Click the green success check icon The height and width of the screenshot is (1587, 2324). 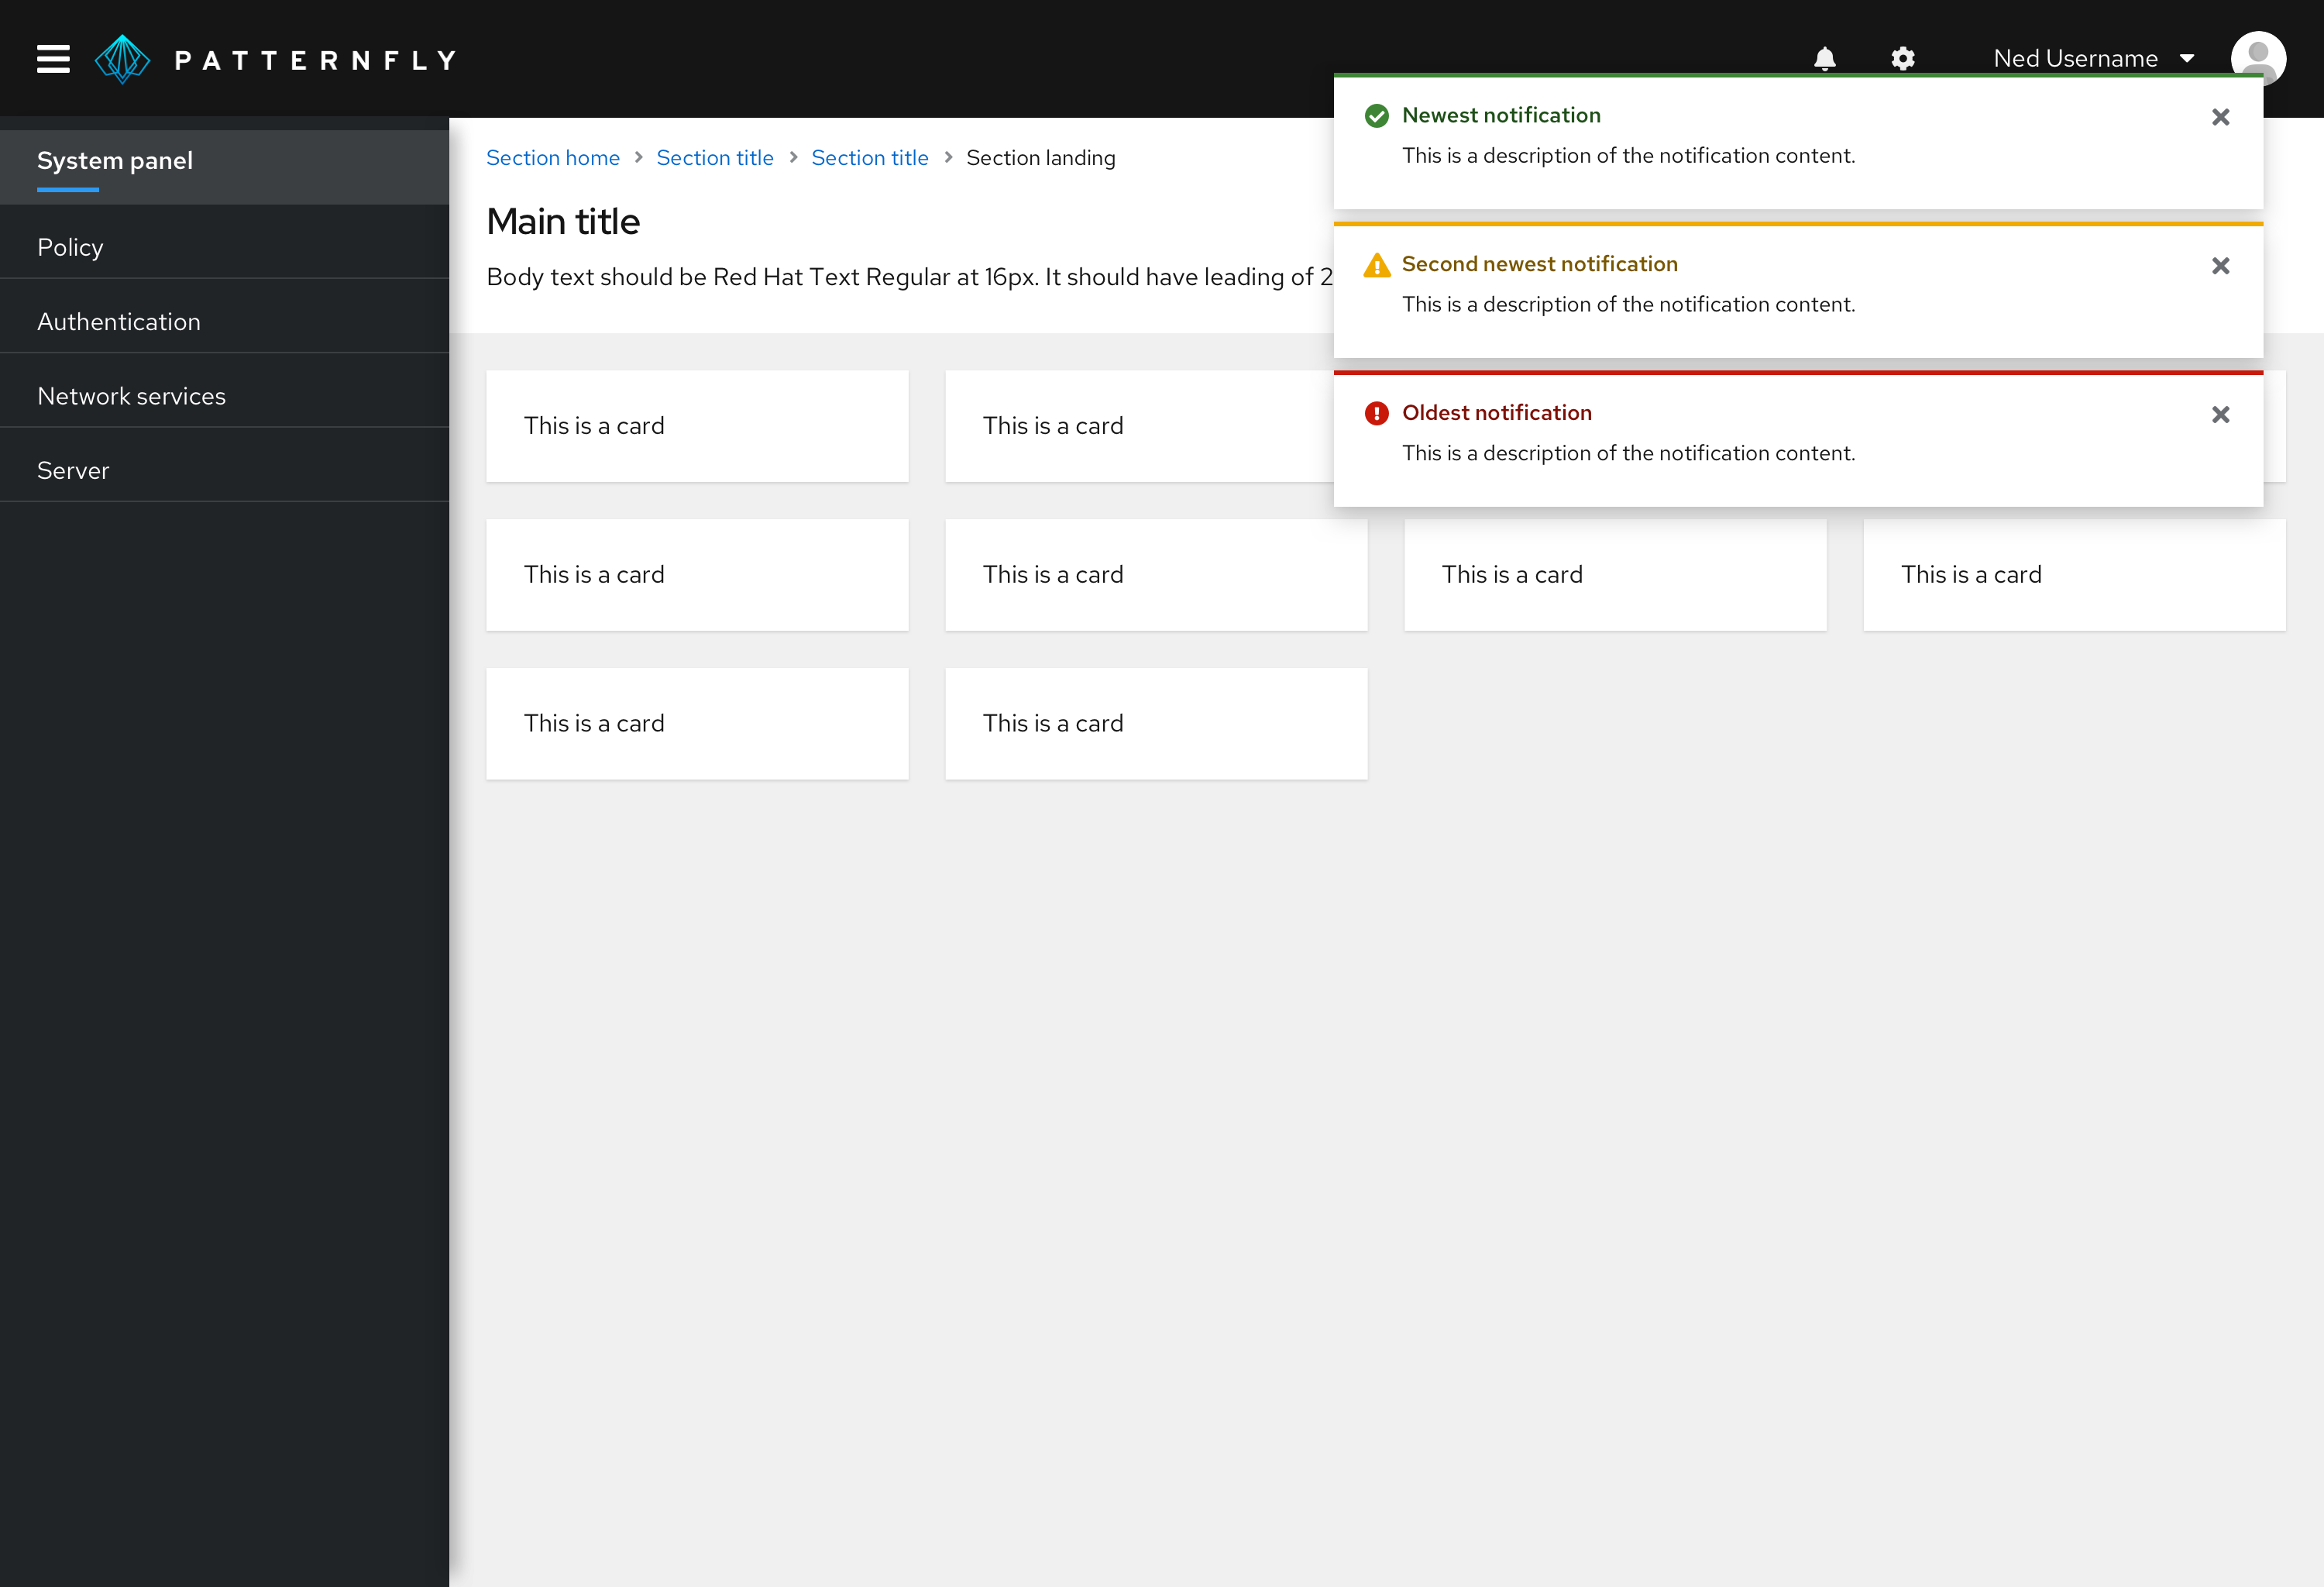tap(1376, 116)
